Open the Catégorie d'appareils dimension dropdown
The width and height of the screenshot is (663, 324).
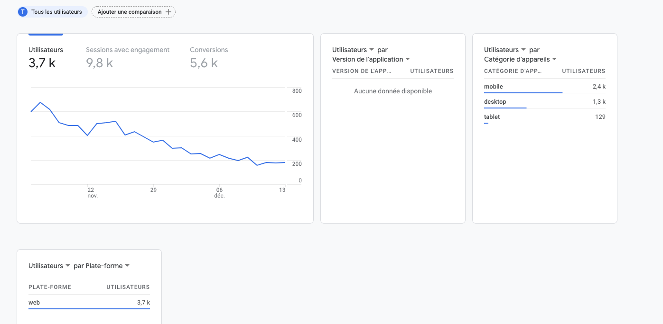(x=520, y=59)
